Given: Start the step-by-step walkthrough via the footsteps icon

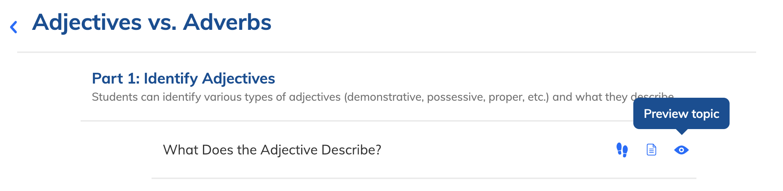Looking at the screenshot, I should [622, 150].
